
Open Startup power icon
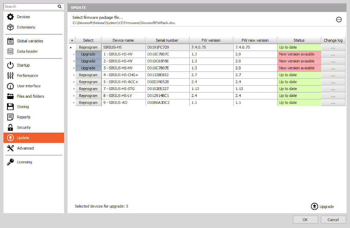(x=10, y=65)
